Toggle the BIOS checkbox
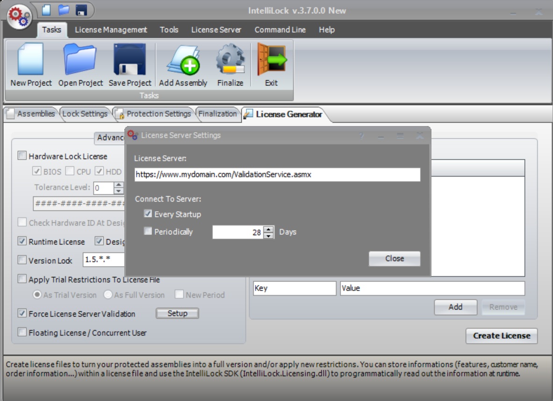 [x=36, y=171]
